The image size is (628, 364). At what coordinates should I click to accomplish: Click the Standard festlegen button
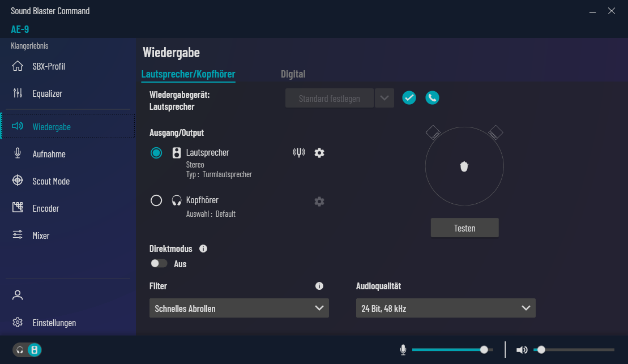(329, 98)
